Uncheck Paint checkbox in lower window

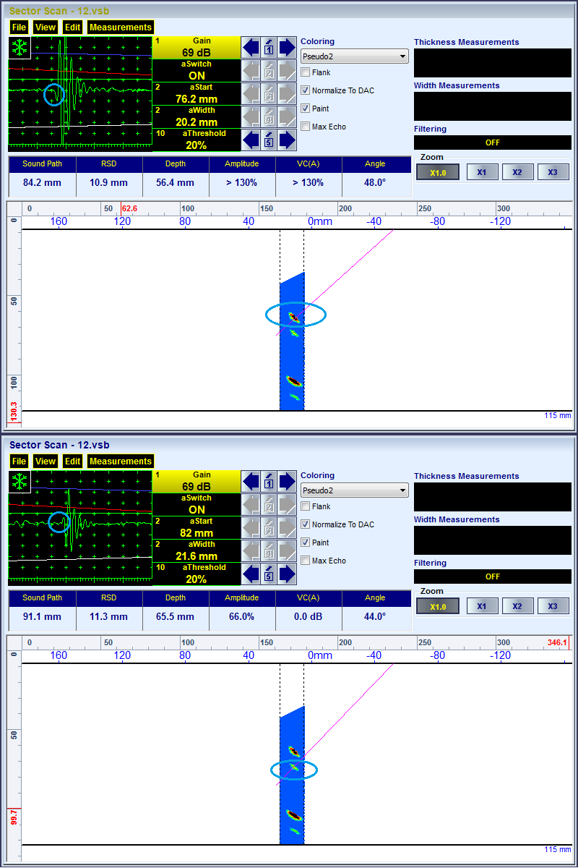tap(306, 542)
